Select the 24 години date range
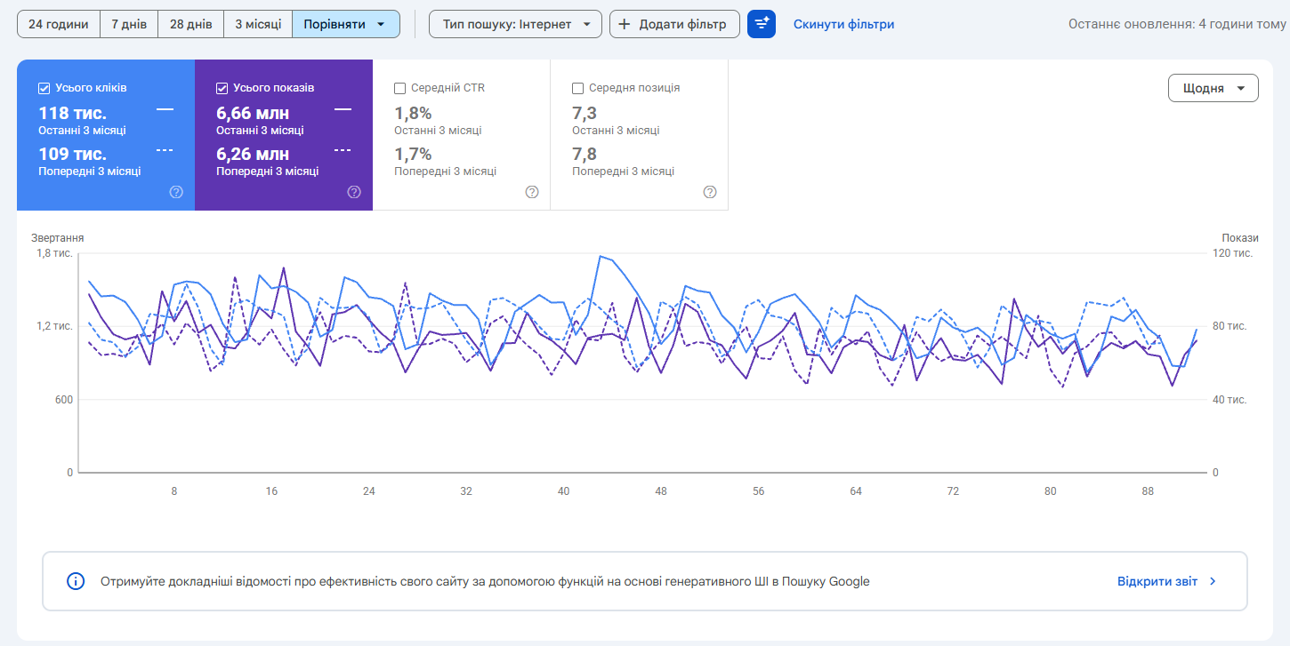Image resolution: width=1290 pixels, height=646 pixels. coord(59,24)
